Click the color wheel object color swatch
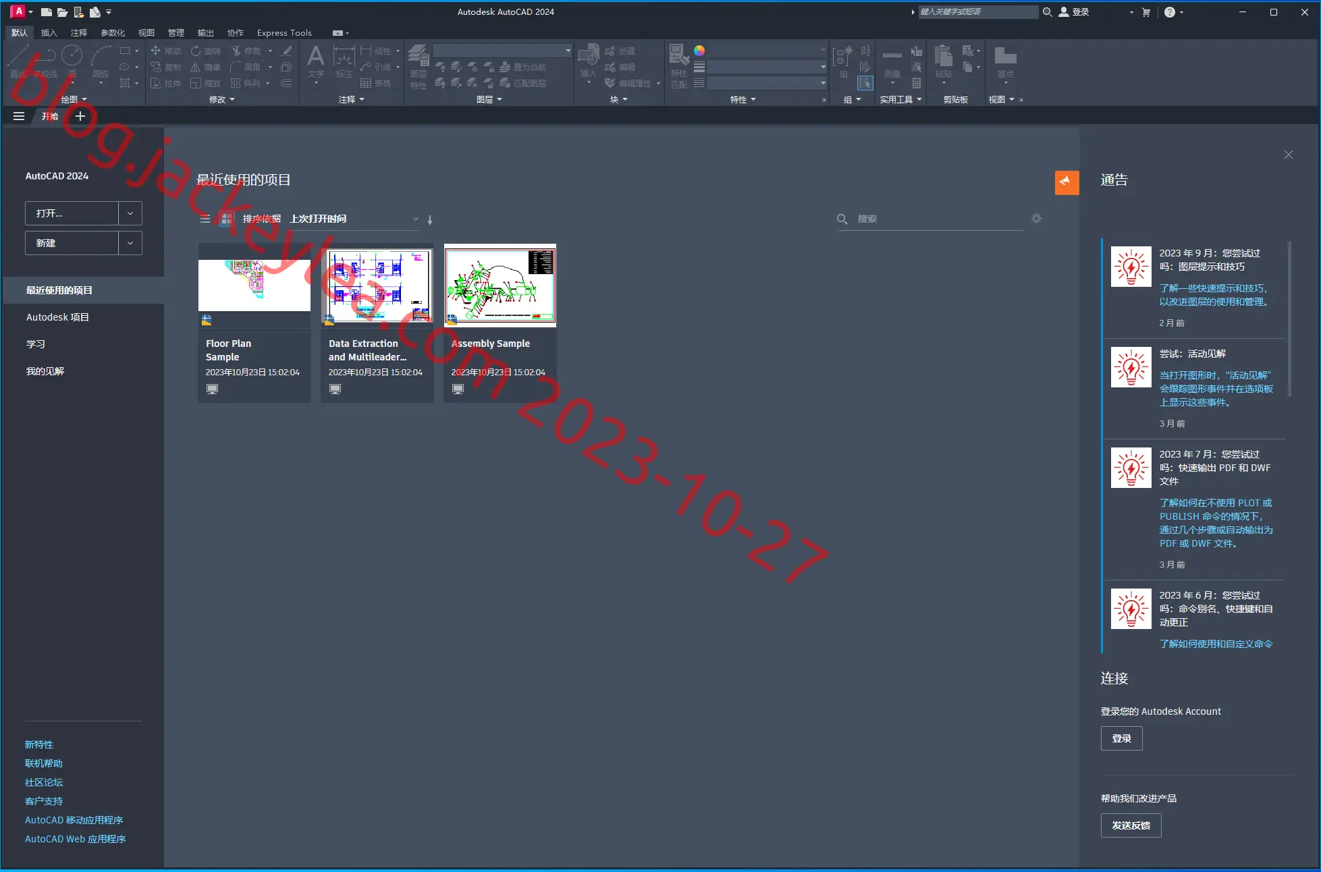The height and width of the screenshot is (872, 1321). click(699, 51)
